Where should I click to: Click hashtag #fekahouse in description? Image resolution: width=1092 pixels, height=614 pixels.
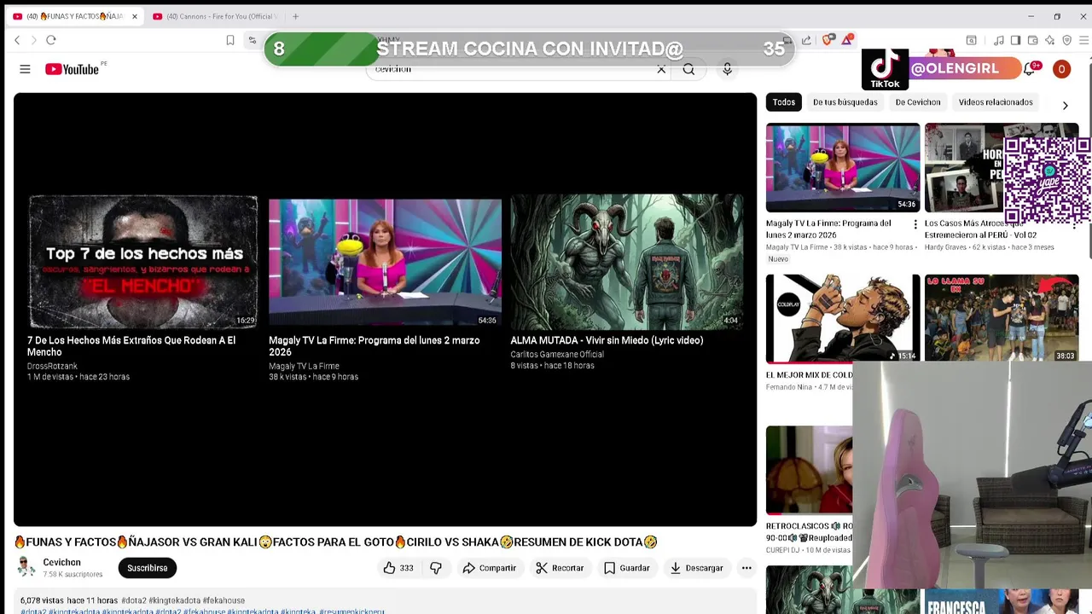[x=224, y=601]
